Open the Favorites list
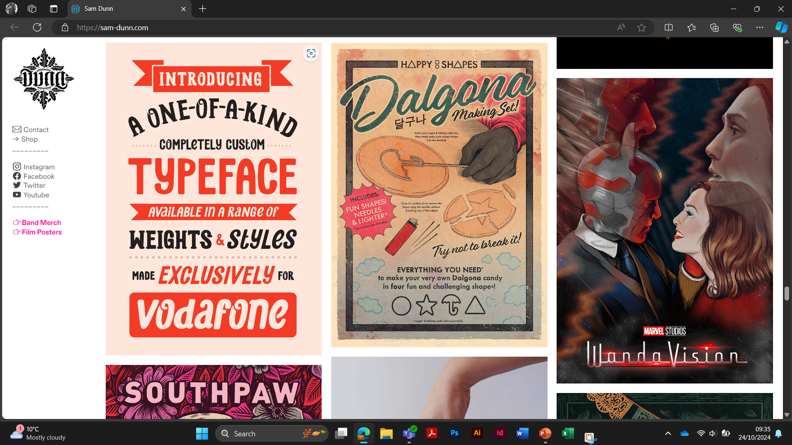792x445 pixels. pos(692,28)
